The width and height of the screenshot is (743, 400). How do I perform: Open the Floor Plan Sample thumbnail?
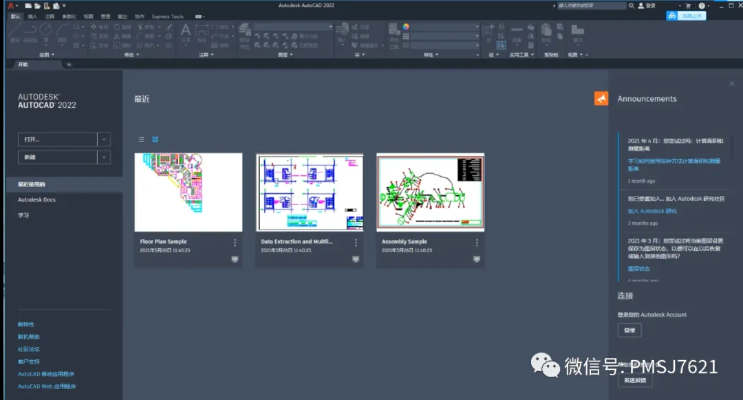(x=188, y=192)
